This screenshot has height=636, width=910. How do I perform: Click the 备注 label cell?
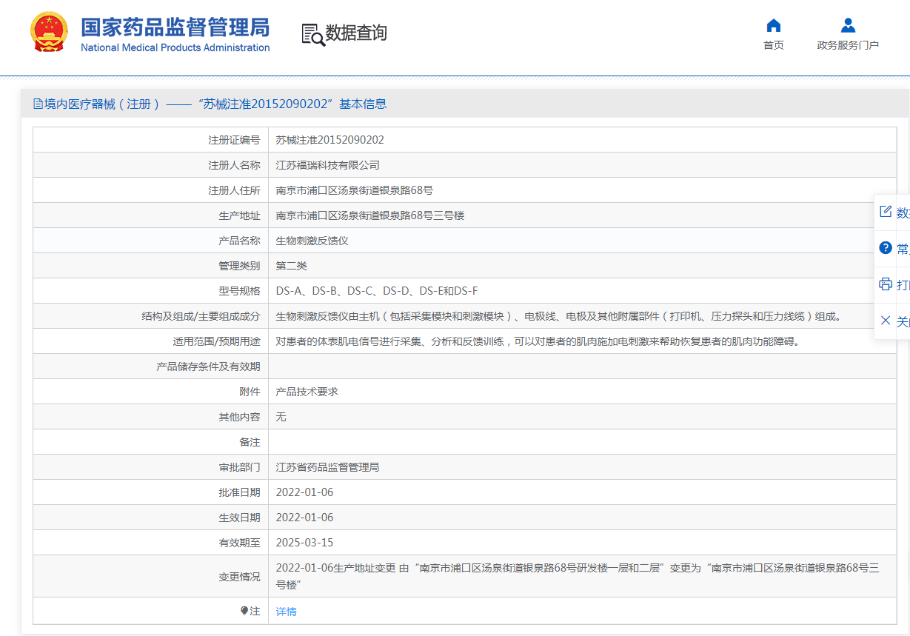coord(151,442)
